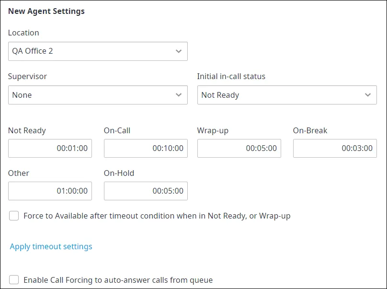
Task: Click the Supervisor label
Action: 27,76
